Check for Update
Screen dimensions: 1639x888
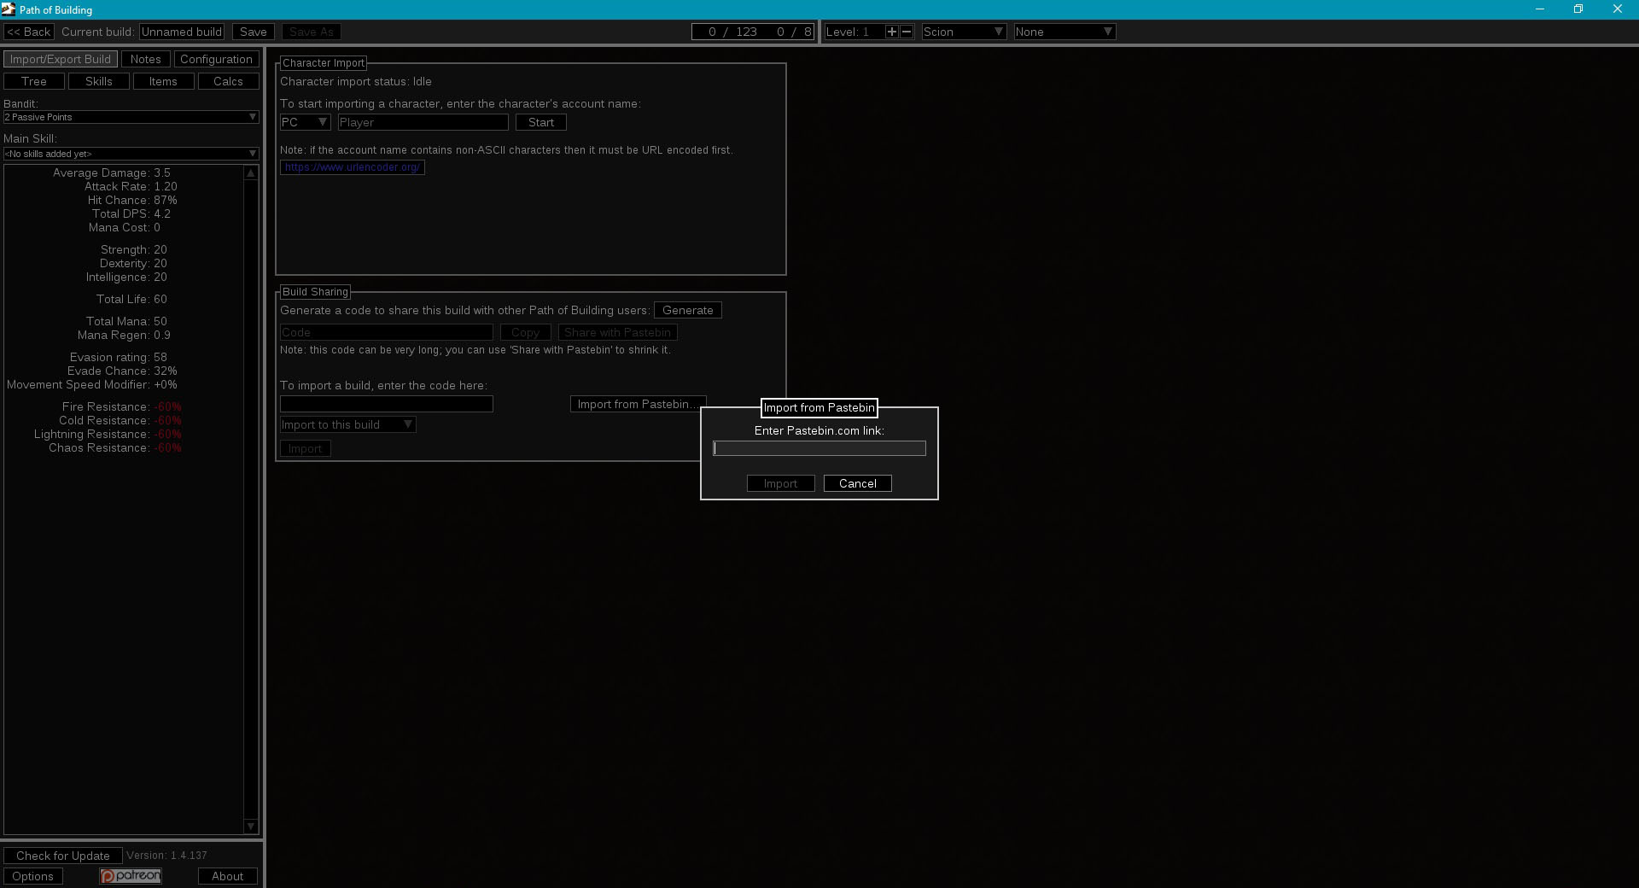(x=63, y=856)
